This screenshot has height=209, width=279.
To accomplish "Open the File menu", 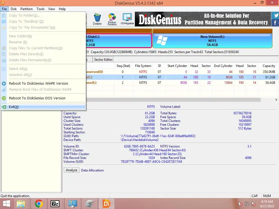I will pos(4,9).
